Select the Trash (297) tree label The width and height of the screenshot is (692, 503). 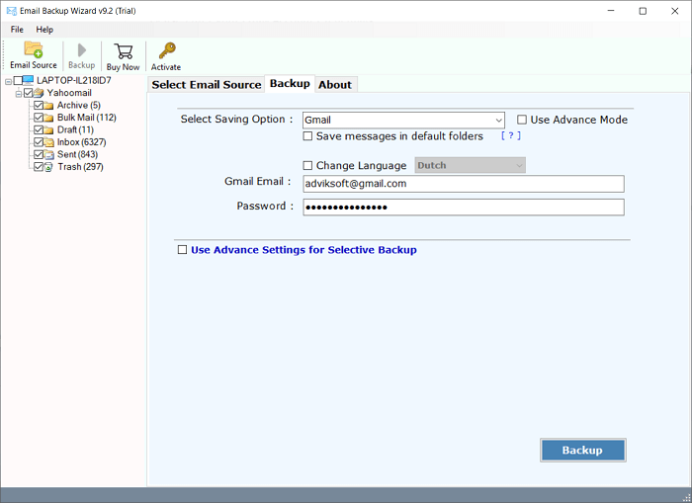pos(80,167)
